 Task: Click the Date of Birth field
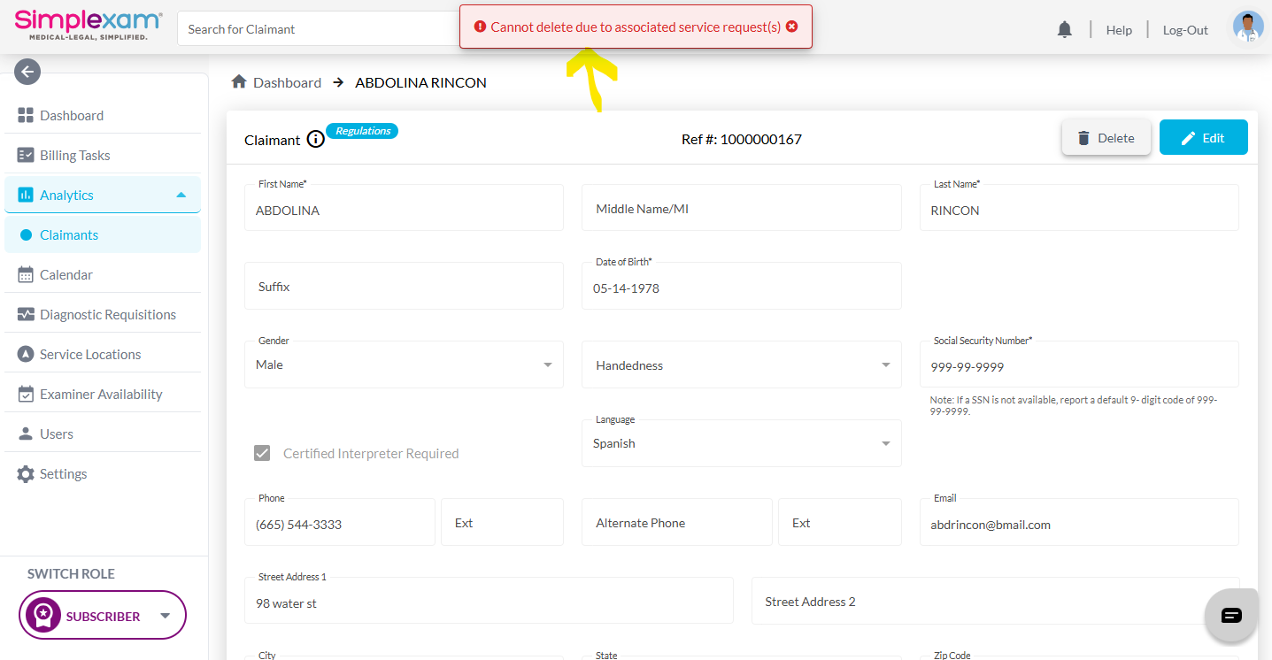pos(742,286)
